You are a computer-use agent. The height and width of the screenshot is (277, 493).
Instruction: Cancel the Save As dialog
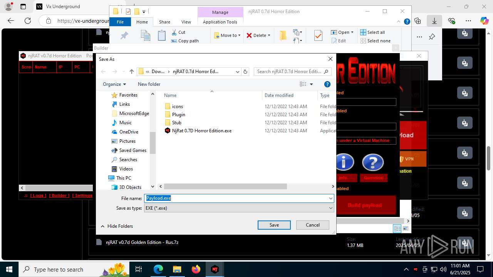[312, 225]
